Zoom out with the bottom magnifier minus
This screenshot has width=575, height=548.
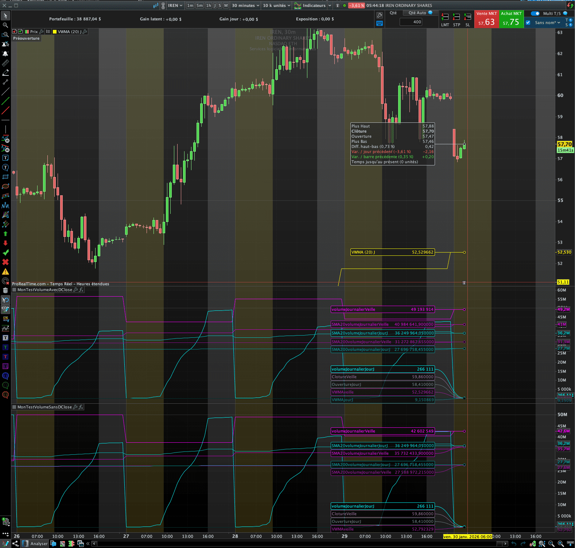[x=551, y=544]
